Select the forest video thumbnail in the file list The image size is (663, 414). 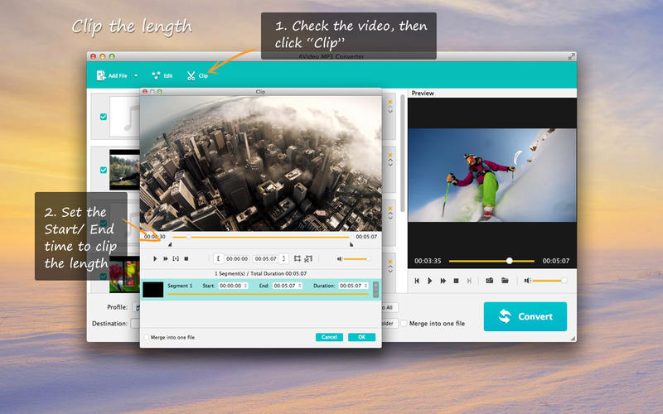coord(125,170)
